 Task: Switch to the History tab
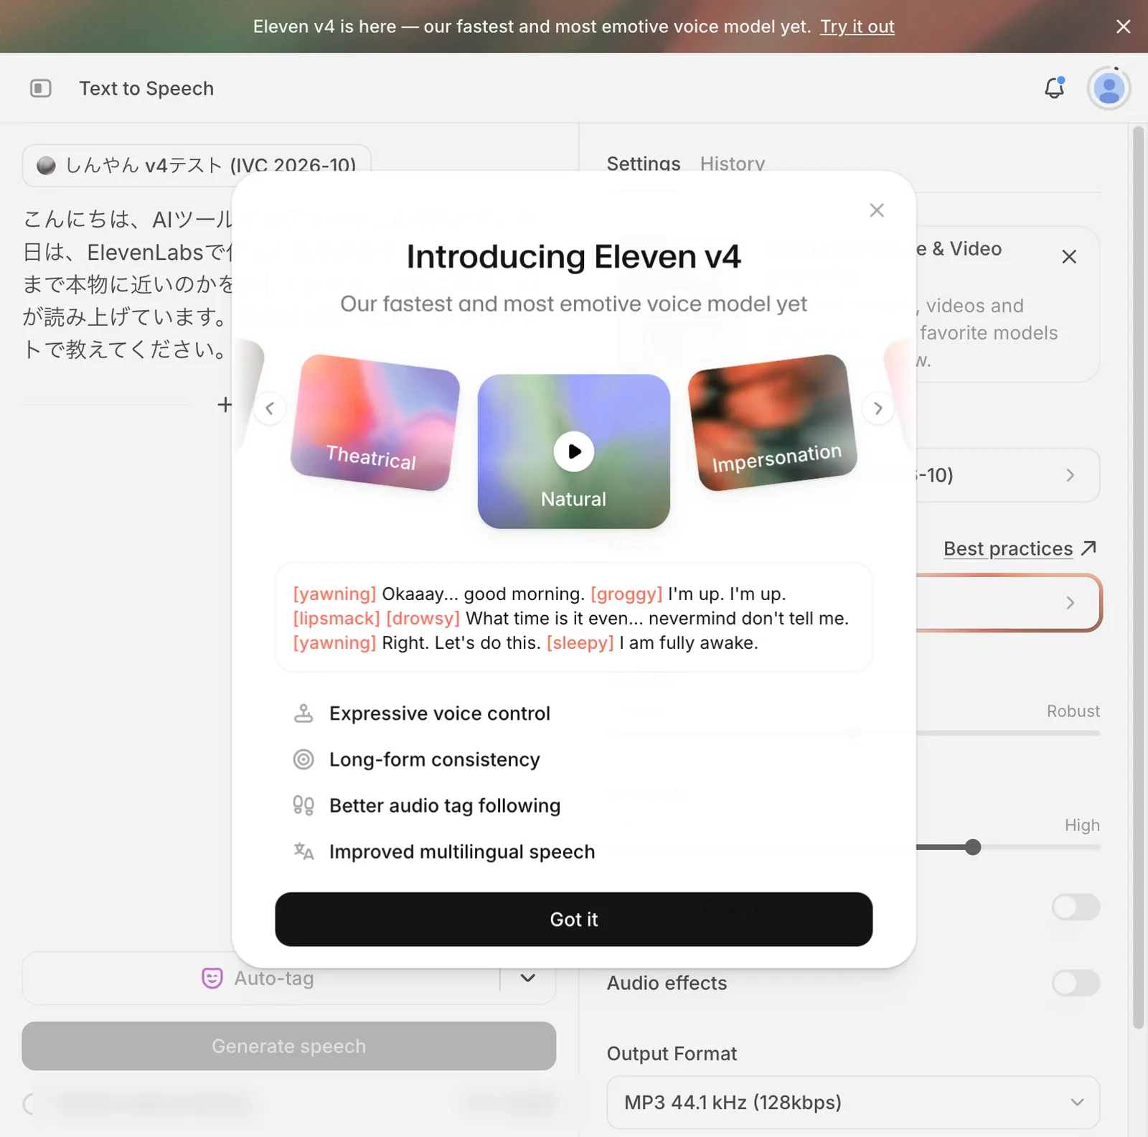(733, 164)
